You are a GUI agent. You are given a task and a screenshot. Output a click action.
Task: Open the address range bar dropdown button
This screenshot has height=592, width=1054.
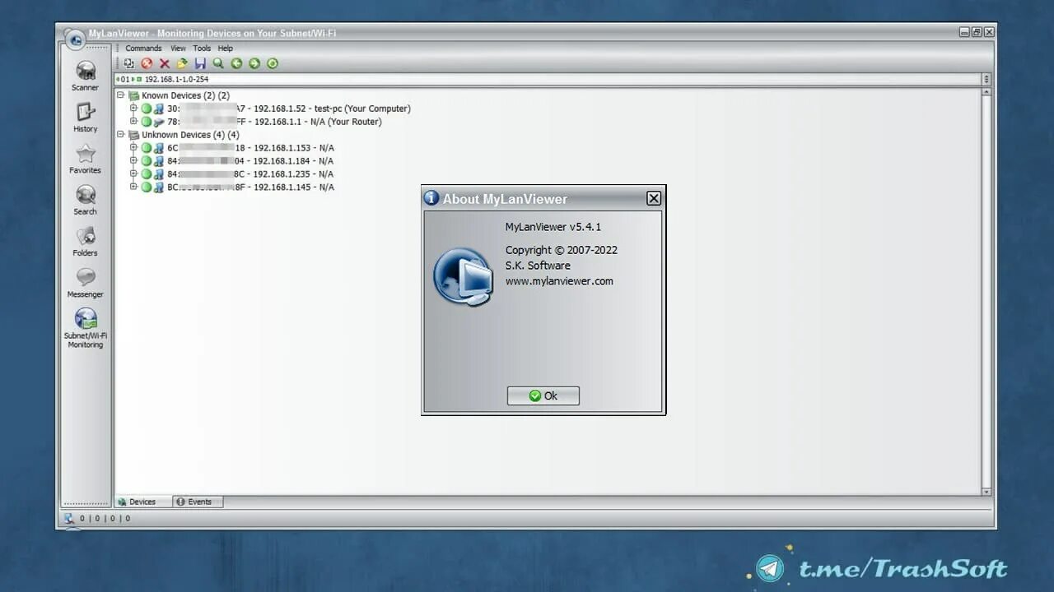(986, 80)
